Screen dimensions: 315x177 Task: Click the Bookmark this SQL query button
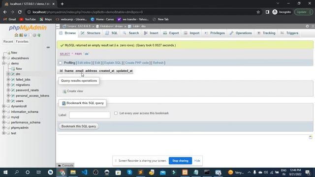pos(79,126)
